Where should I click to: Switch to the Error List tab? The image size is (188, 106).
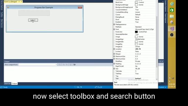click(x=7, y=84)
